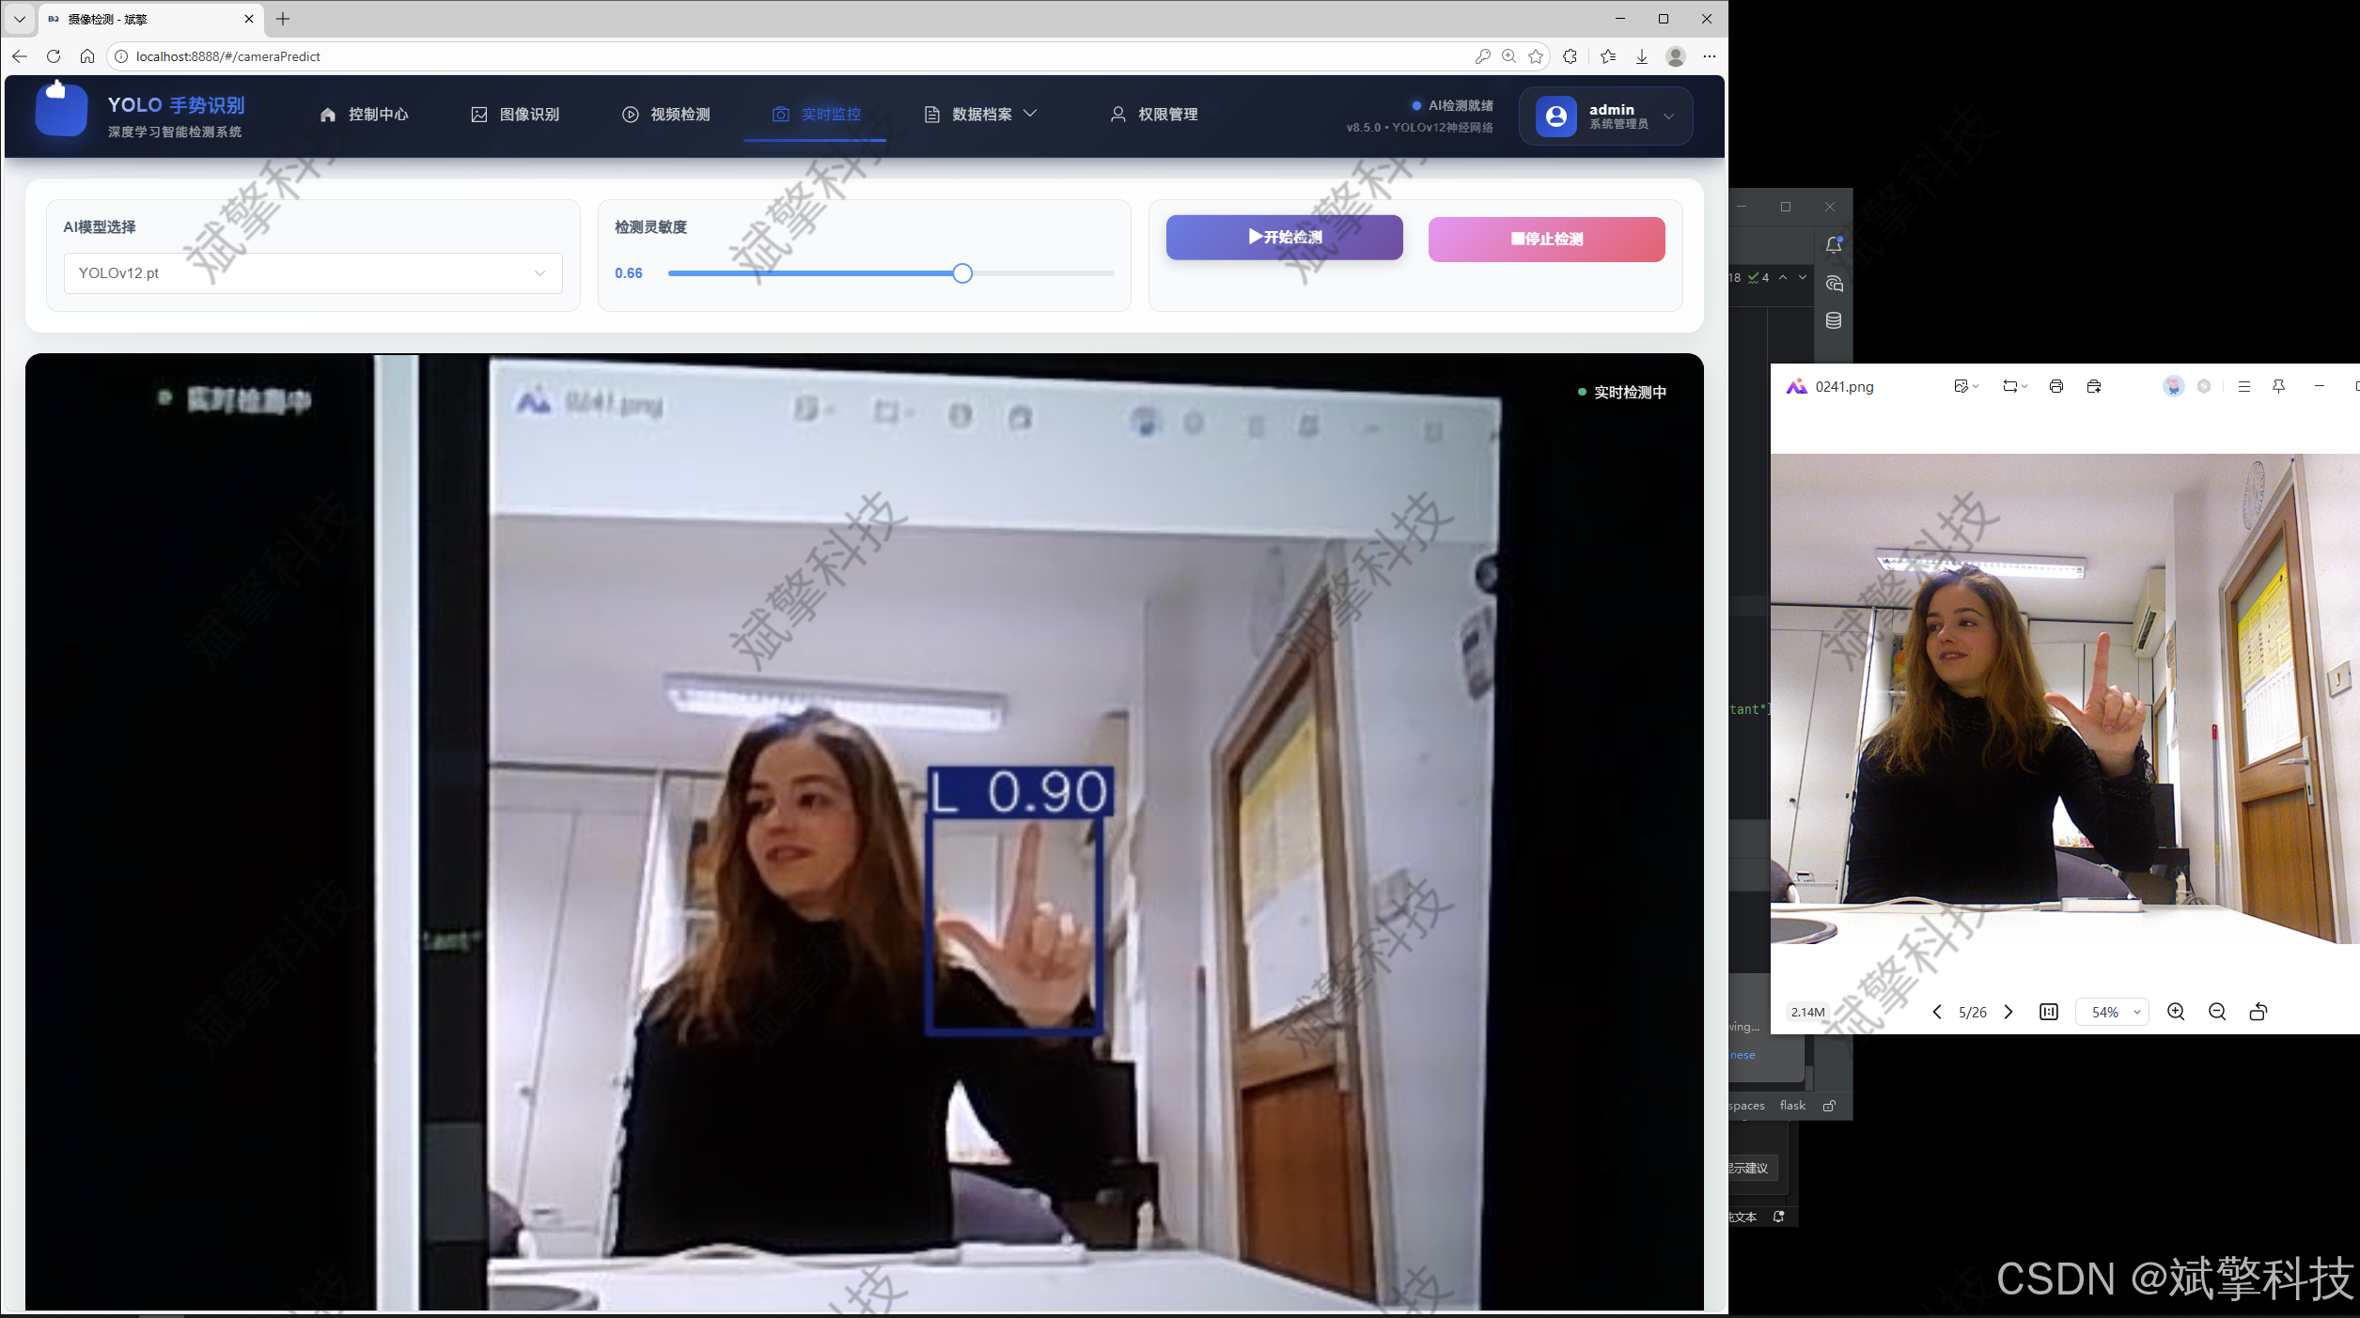
Task: Click the 停止检测 button
Action: pyautogui.click(x=1546, y=240)
